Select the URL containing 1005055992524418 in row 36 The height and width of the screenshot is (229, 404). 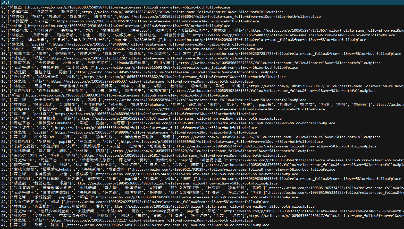point(197,174)
